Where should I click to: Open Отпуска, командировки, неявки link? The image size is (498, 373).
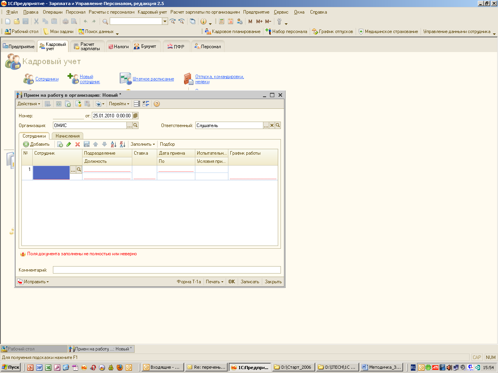pyautogui.click(x=219, y=79)
